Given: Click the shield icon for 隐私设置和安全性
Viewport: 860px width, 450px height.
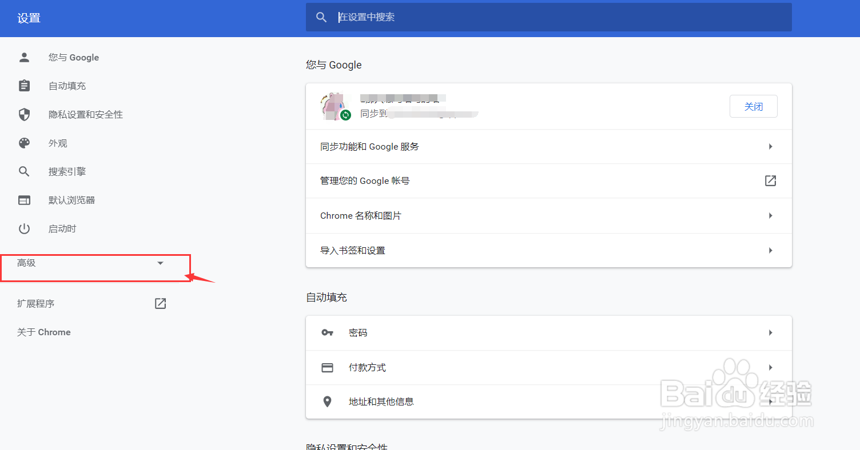Looking at the screenshot, I should (24, 114).
